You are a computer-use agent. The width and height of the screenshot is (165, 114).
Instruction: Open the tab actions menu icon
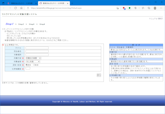tap(3, 3)
